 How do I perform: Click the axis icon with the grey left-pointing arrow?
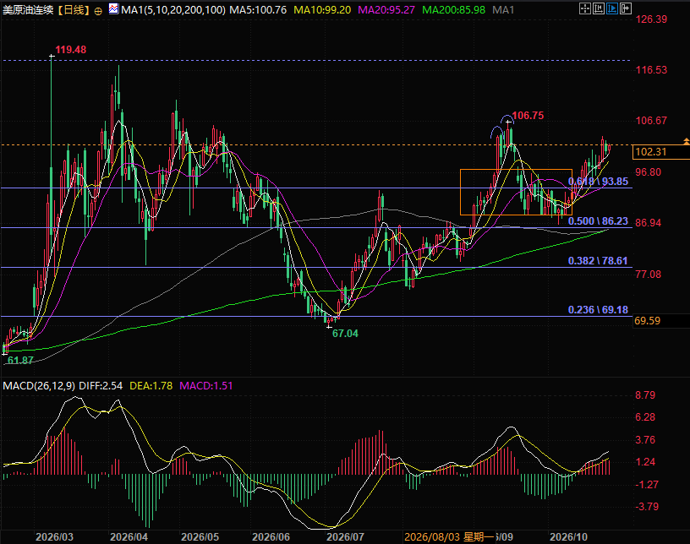[x=599, y=8]
